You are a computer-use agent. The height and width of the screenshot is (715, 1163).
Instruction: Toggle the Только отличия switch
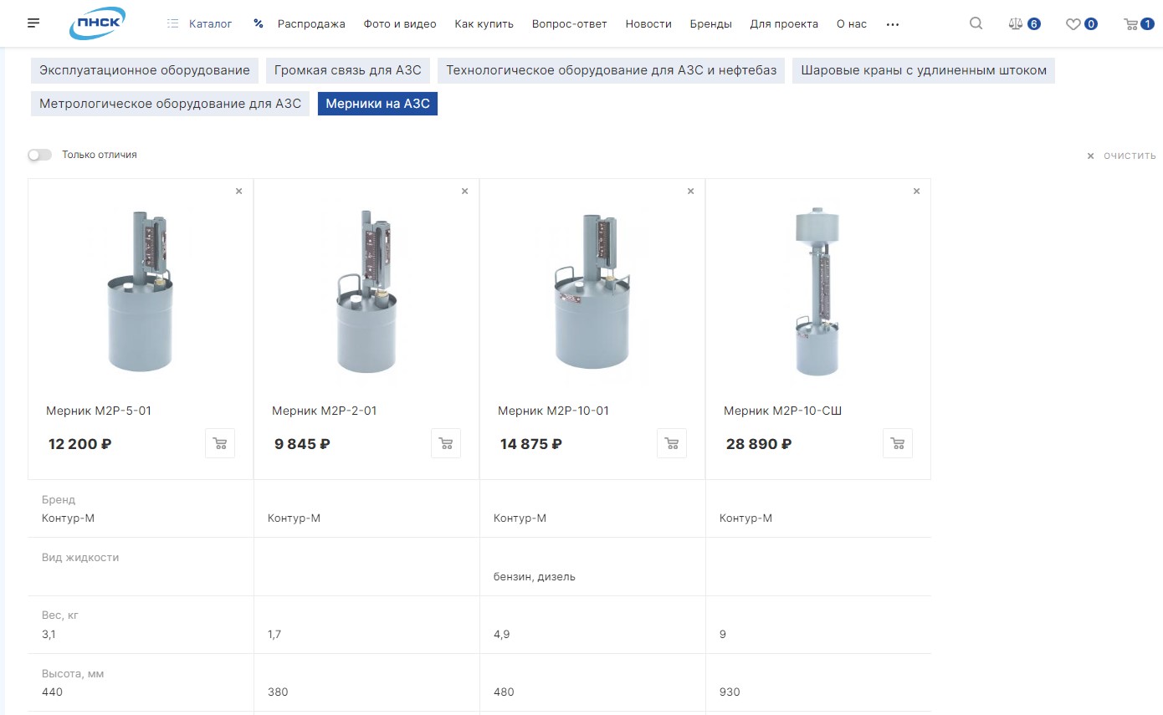[39, 155]
